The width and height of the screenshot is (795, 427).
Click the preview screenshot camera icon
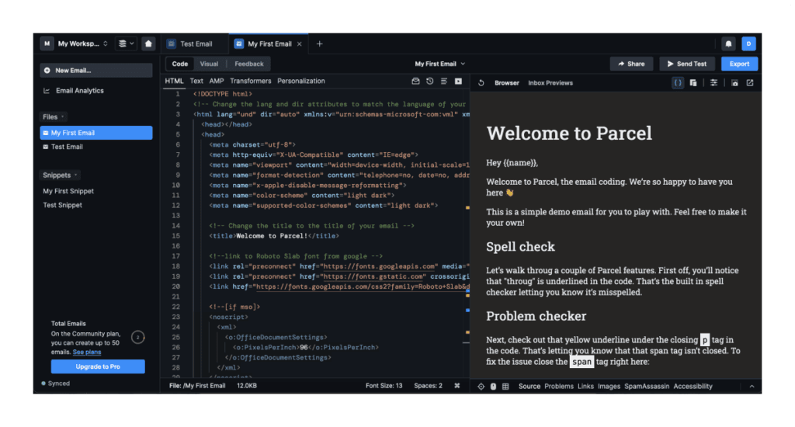click(x=734, y=83)
